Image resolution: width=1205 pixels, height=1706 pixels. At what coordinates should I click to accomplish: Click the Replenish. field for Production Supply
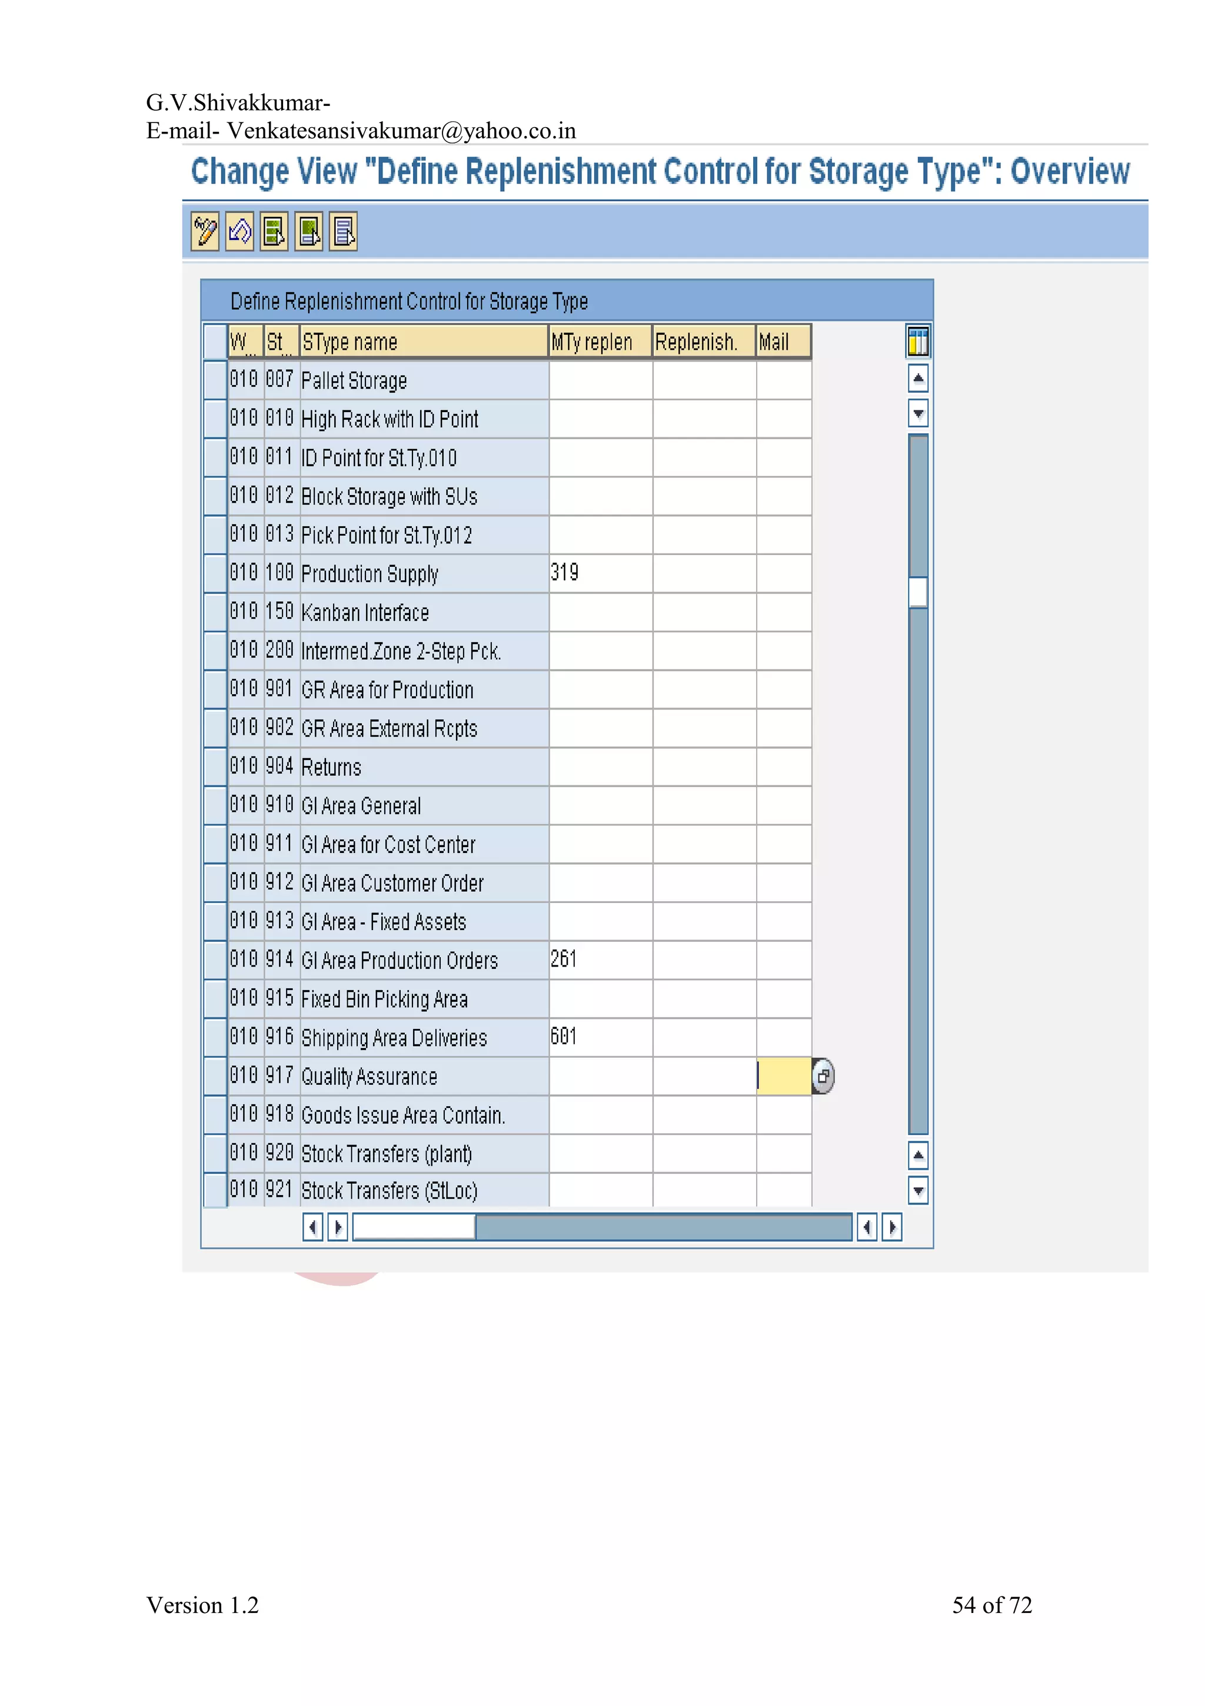(705, 573)
